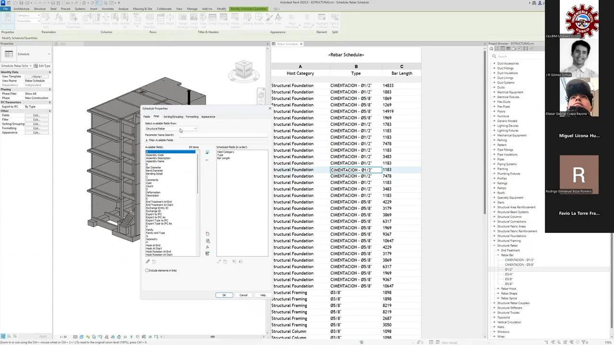
Task: Click the Move parameter up icon
Action: [234, 261]
